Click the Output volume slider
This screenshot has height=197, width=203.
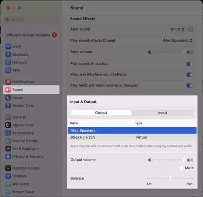pyautogui.click(x=169, y=160)
